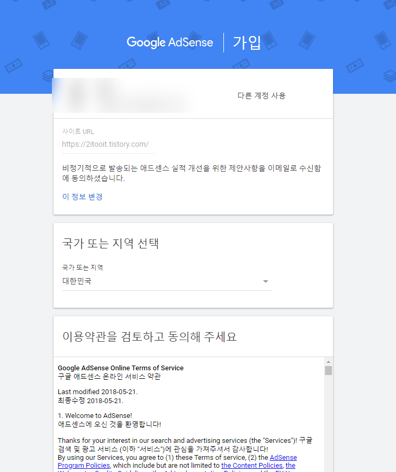Open the '이 정보 변경' link
The image size is (396, 472).
83,197
